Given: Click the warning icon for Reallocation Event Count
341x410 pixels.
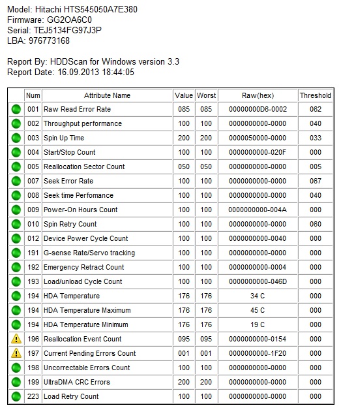Looking at the screenshot, I should pos(16,339).
